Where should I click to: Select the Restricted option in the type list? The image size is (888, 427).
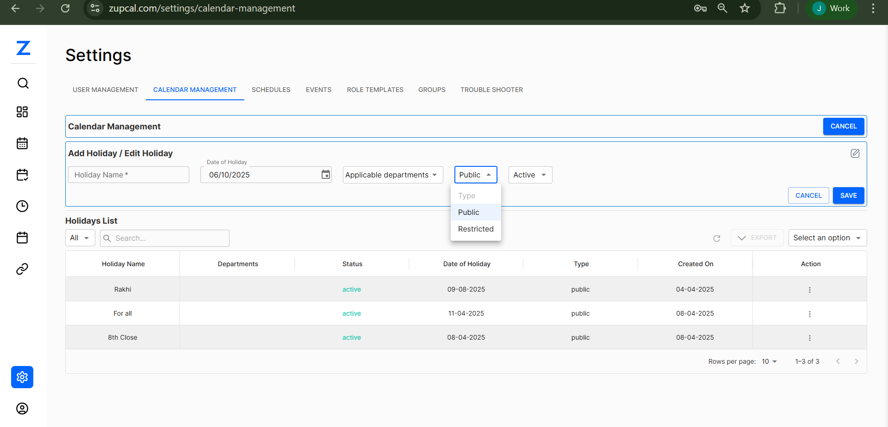(x=475, y=229)
